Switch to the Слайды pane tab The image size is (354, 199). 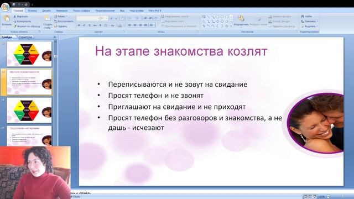(x=7, y=37)
